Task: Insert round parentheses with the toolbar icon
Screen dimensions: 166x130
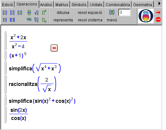Action: coord(5,13)
